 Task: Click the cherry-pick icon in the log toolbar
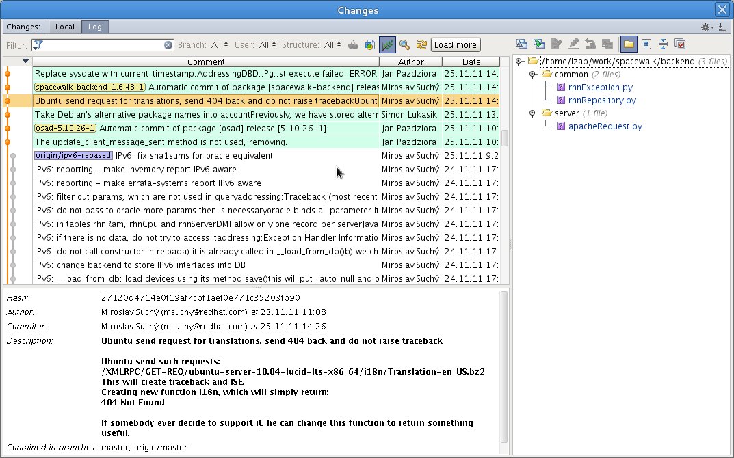pos(353,45)
